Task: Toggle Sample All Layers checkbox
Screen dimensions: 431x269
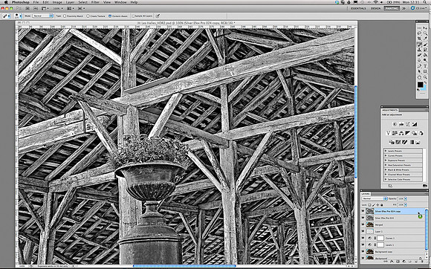Action: (133, 16)
